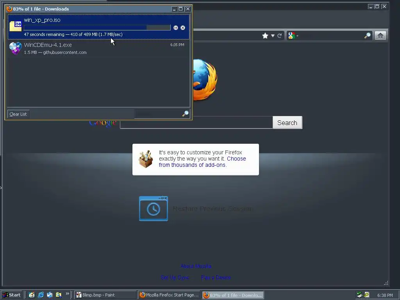Click the Restore Previous Session icon
This screenshot has height=300, width=400.
point(153,209)
